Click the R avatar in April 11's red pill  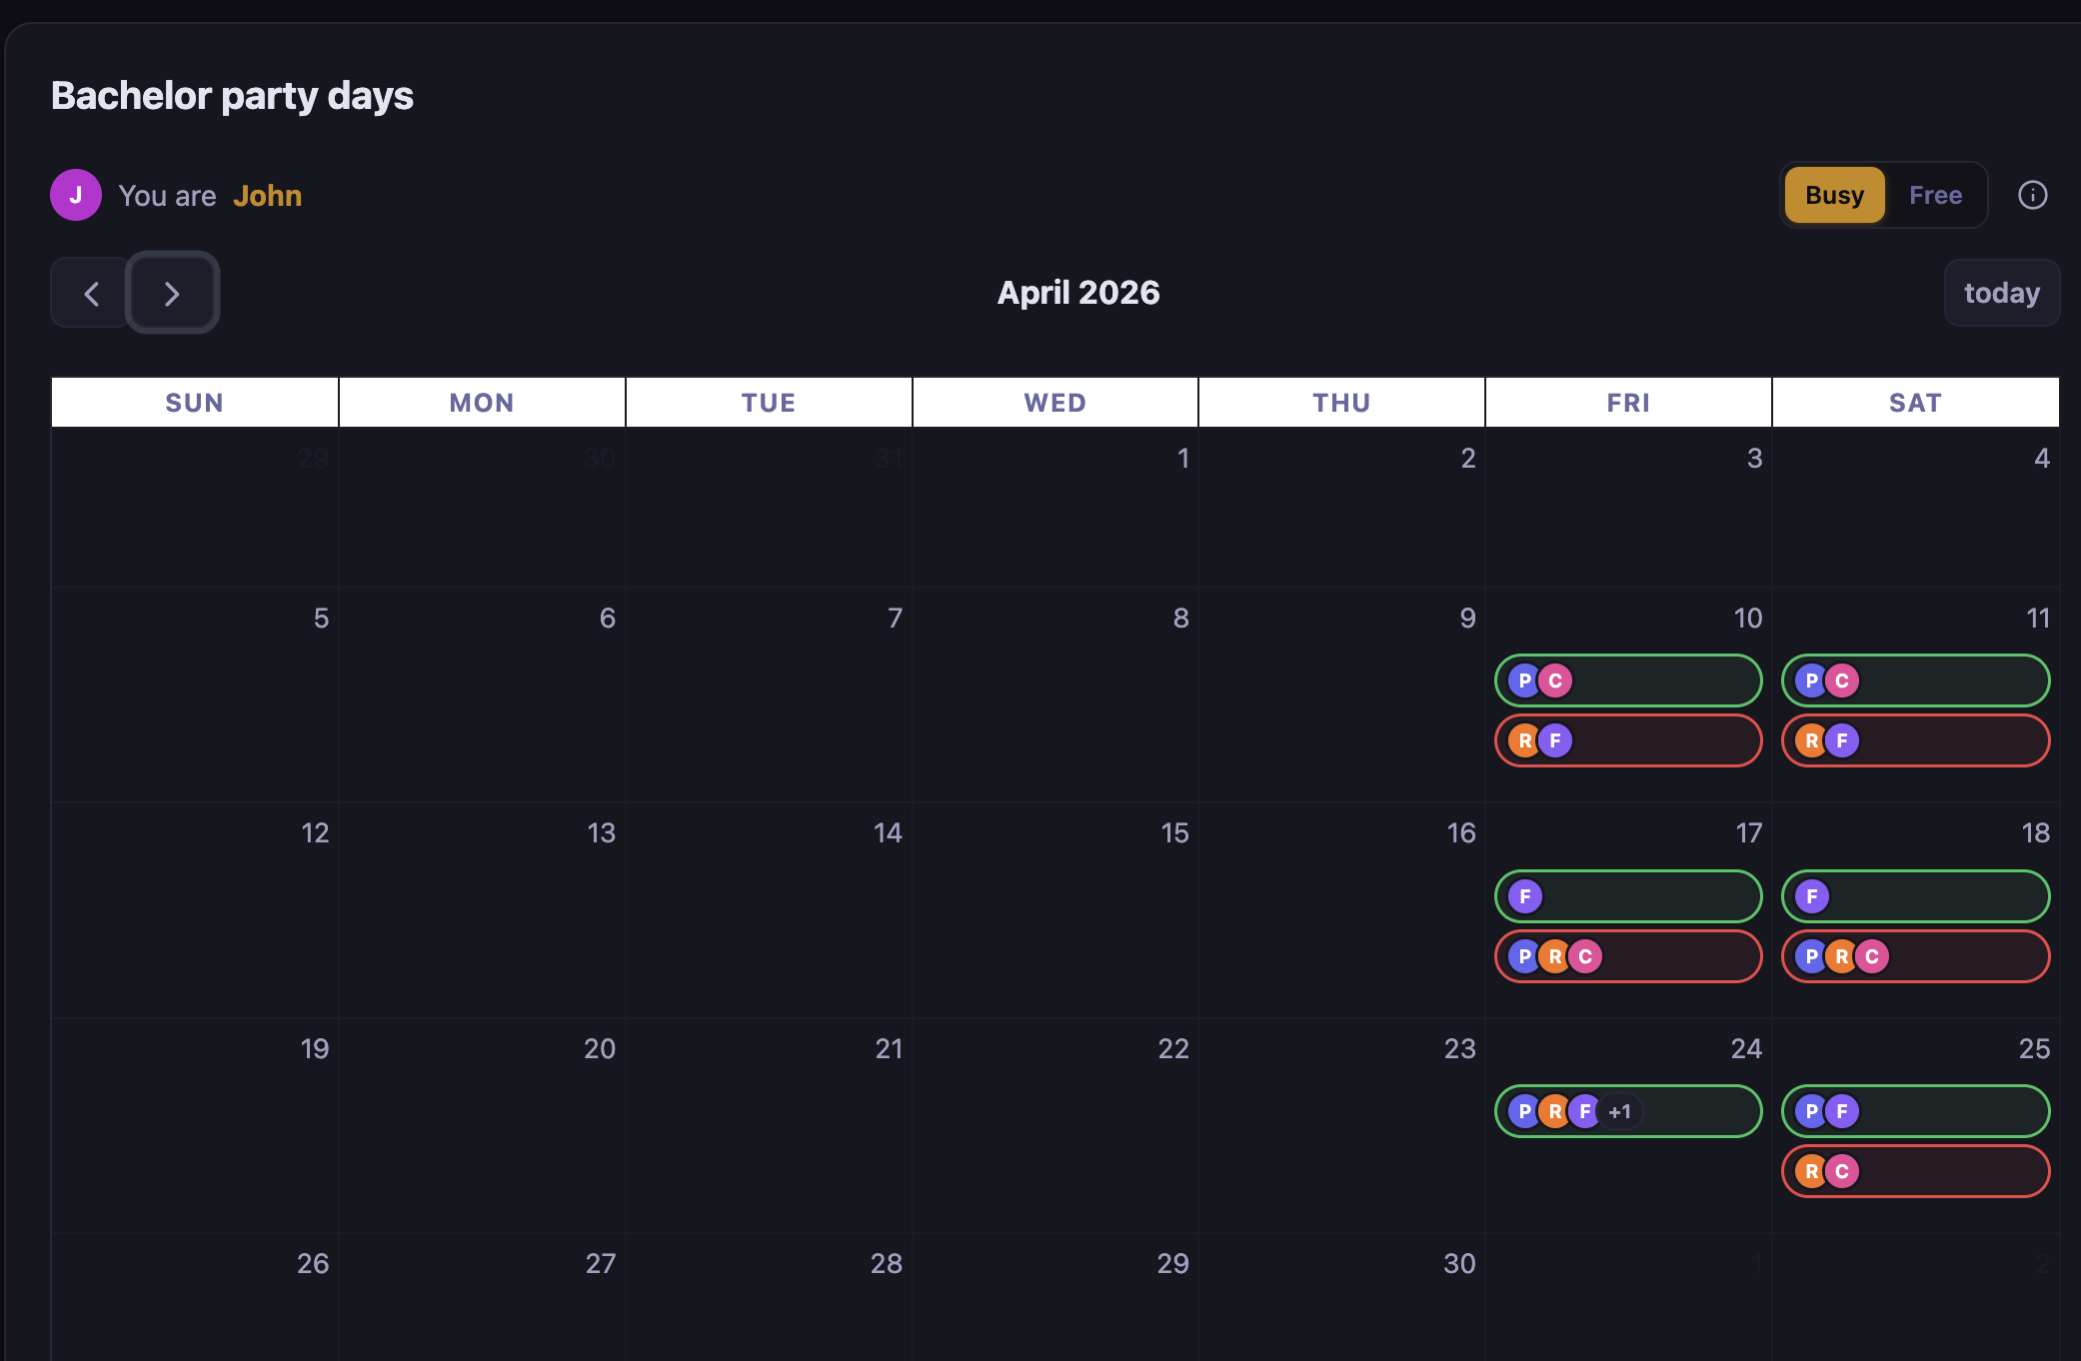pyautogui.click(x=1812, y=740)
